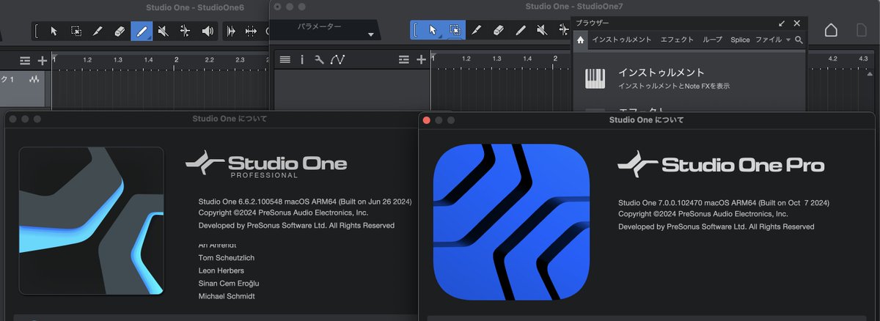Select the Mute tool in StudioOne7 window
The image size is (880, 321).
click(542, 30)
